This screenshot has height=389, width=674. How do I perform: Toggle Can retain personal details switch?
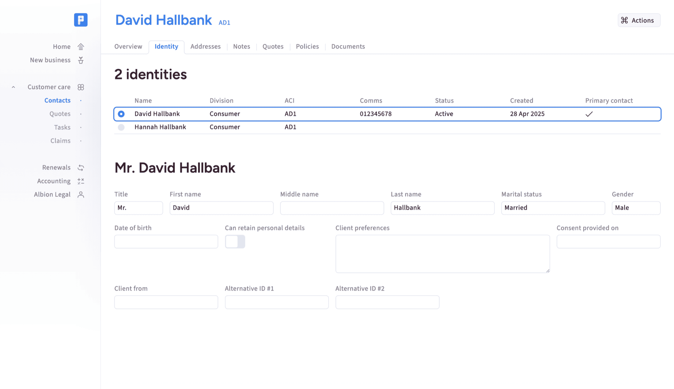(235, 241)
